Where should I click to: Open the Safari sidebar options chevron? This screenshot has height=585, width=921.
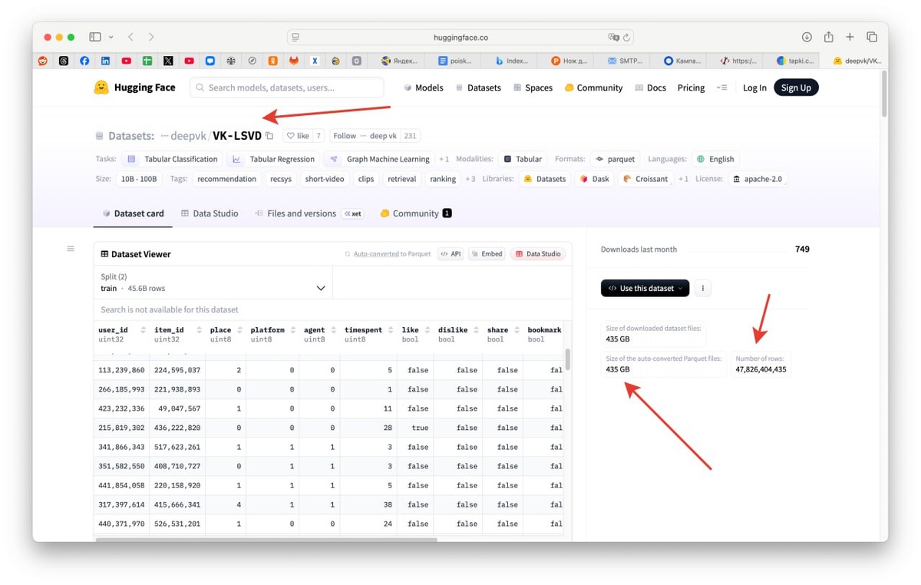pos(111,37)
